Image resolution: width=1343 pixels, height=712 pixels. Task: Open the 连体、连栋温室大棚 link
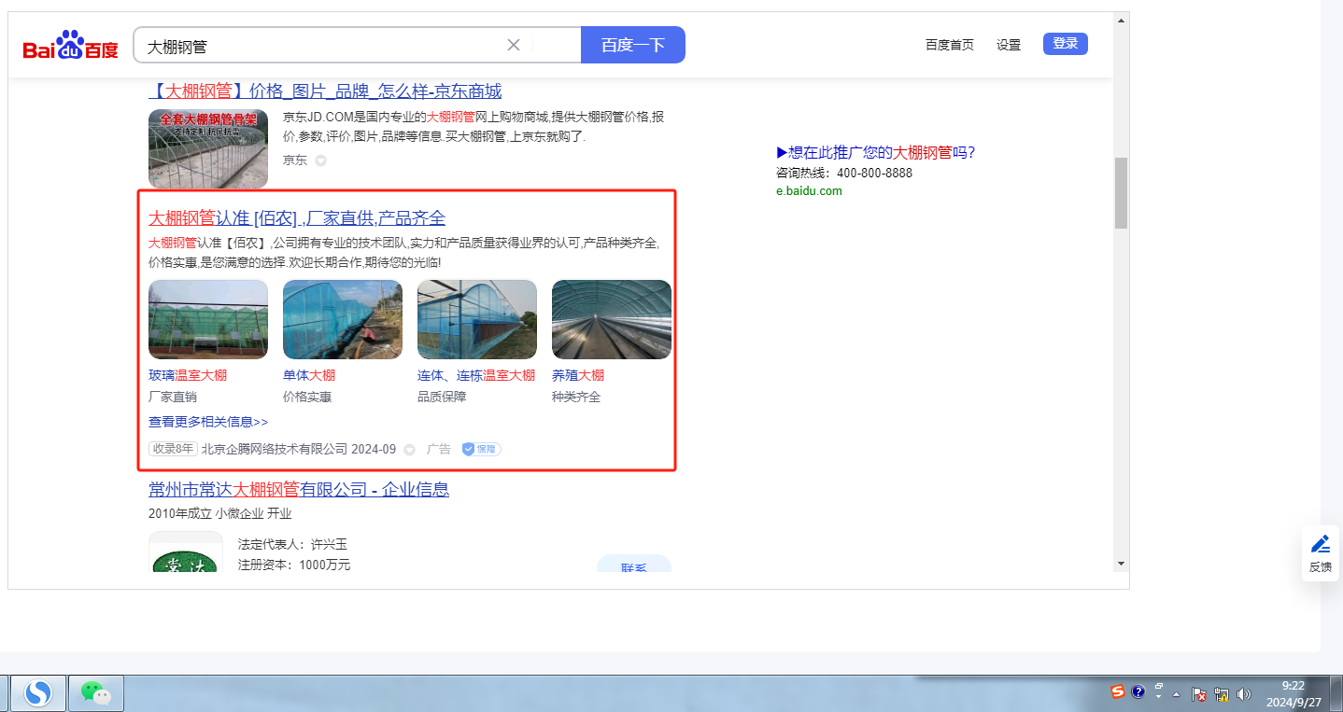click(x=476, y=375)
